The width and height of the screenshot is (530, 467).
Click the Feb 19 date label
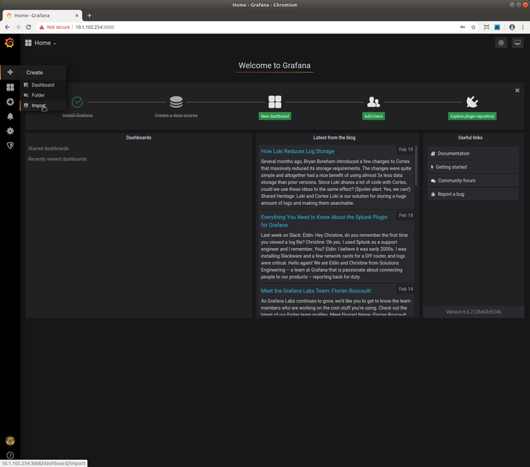coord(406,150)
